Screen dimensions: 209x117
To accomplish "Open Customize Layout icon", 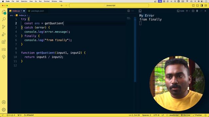I will (x=206, y=6).
